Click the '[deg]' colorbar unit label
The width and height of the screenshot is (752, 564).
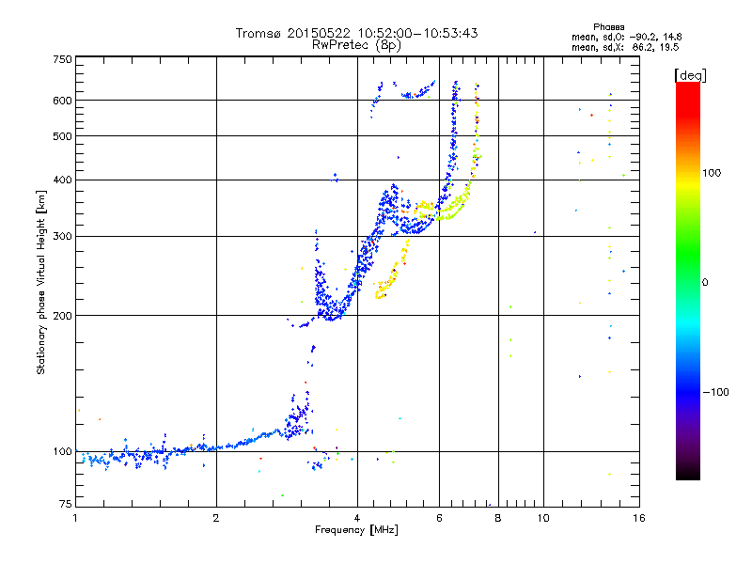coord(690,75)
